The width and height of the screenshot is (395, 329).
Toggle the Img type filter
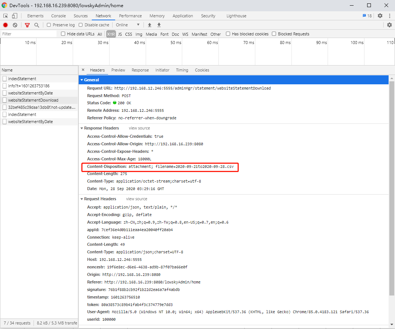[139, 34]
